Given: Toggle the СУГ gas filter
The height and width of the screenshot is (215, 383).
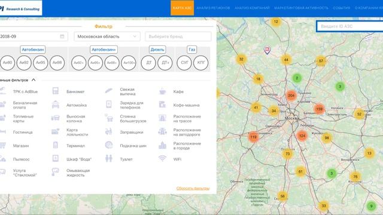Looking at the screenshot, I should [x=184, y=63].
